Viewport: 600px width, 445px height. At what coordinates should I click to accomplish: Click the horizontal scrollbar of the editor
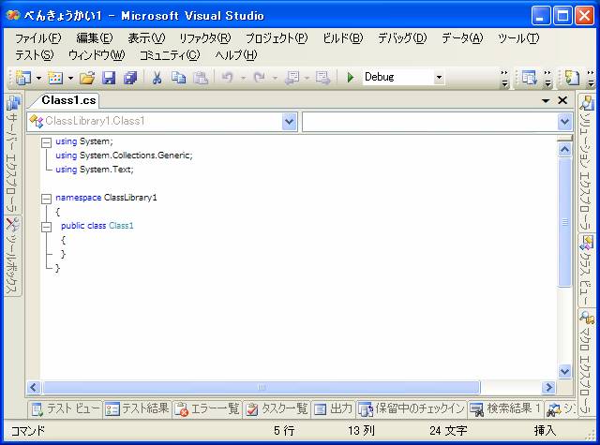point(281,387)
